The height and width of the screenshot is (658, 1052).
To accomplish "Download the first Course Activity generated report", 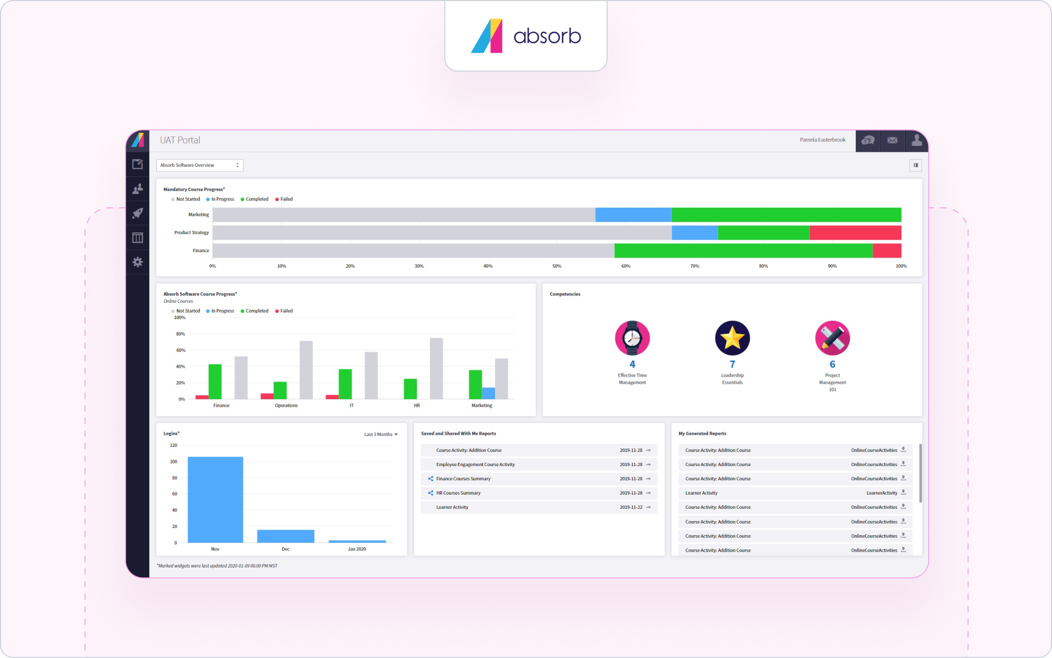I will click(x=903, y=450).
